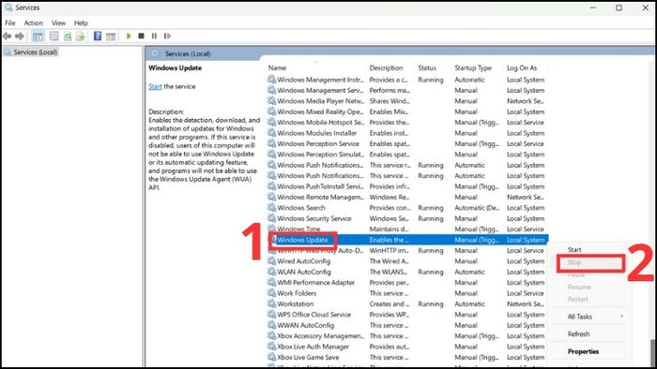The image size is (657, 369).
Task: Click the Pause Service toolbar icon
Action: [154, 36]
